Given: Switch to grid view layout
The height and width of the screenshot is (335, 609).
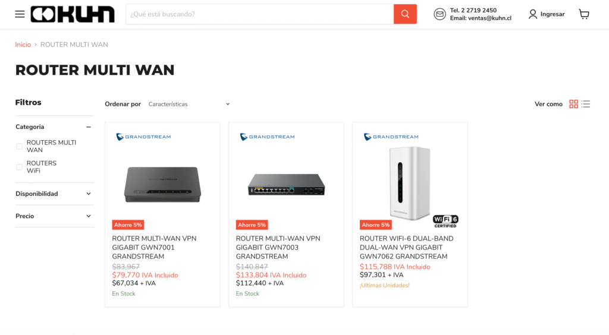Looking at the screenshot, I should tap(573, 104).
